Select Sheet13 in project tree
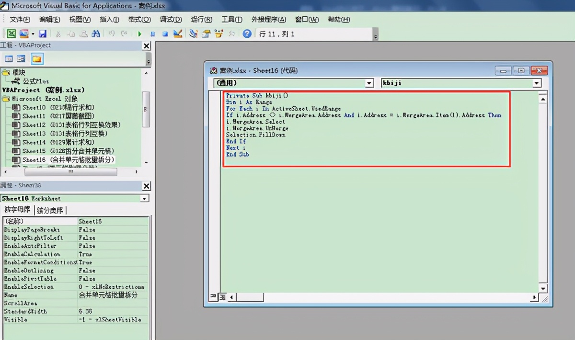Image resolution: width=575 pixels, height=340 pixels. click(65, 133)
